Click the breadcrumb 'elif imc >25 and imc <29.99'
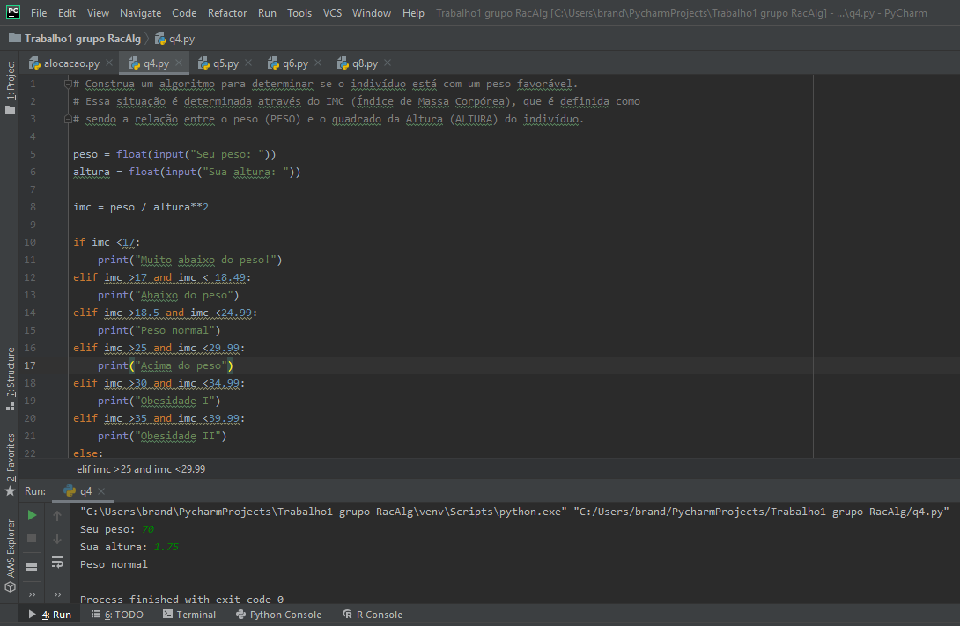This screenshot has height=626, width=960. pyautogui.click(x=141, y=469)
